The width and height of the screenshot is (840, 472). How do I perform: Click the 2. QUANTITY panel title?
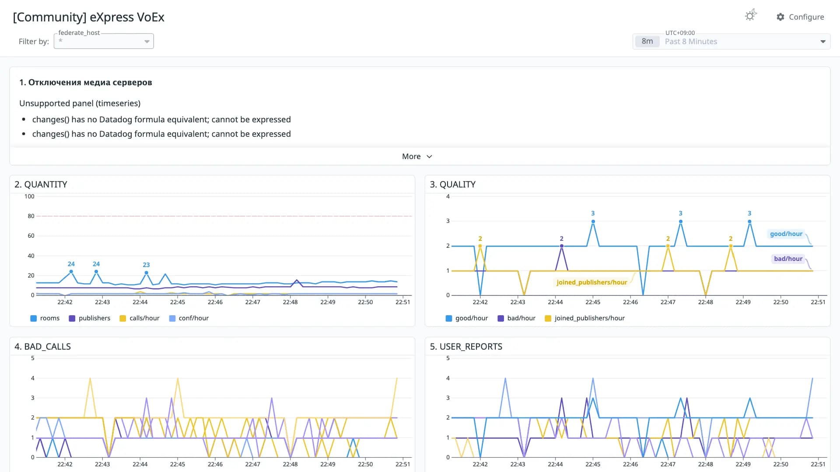pyautogui.click(x=41, y=184)
